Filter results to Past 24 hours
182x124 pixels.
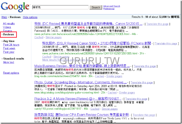pos(11,45)
